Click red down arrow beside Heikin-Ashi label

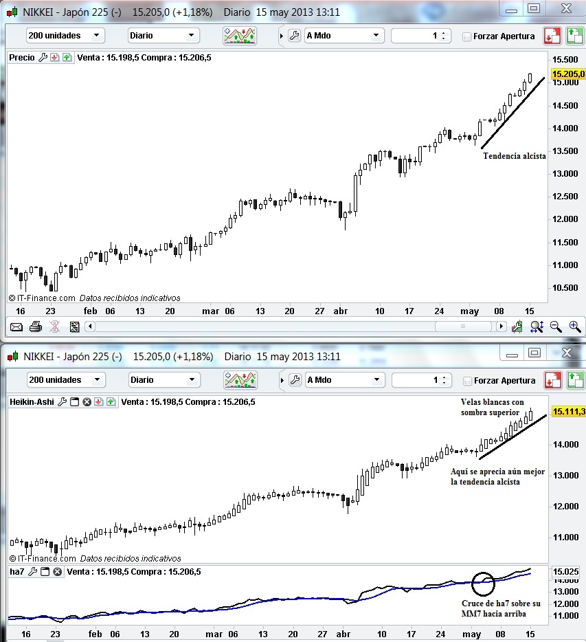[99, 401]
